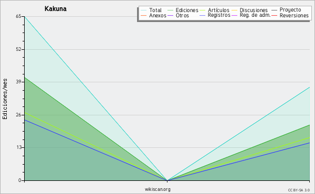The image size is (315, 194).
Task: Click the orange Anexos legend line swatch
Action: (x=144, y=15)
